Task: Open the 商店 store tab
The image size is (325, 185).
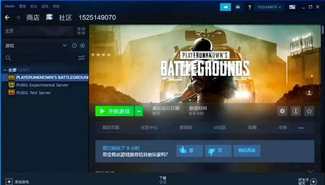Action: pos(33,18)
